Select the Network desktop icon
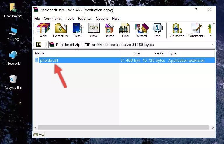Screen dimensions: 224x144 [13, 58]
